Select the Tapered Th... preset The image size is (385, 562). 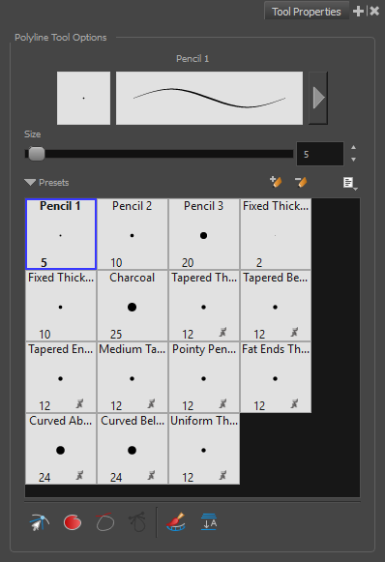(203, 306)
